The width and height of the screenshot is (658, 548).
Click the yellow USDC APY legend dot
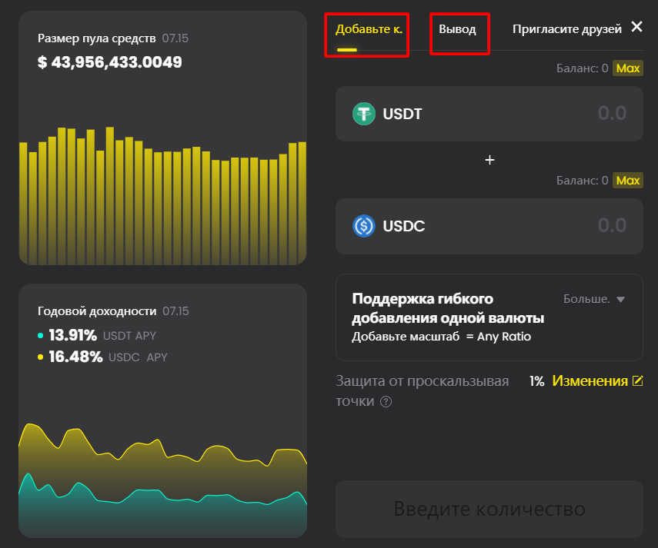point(40,357)
